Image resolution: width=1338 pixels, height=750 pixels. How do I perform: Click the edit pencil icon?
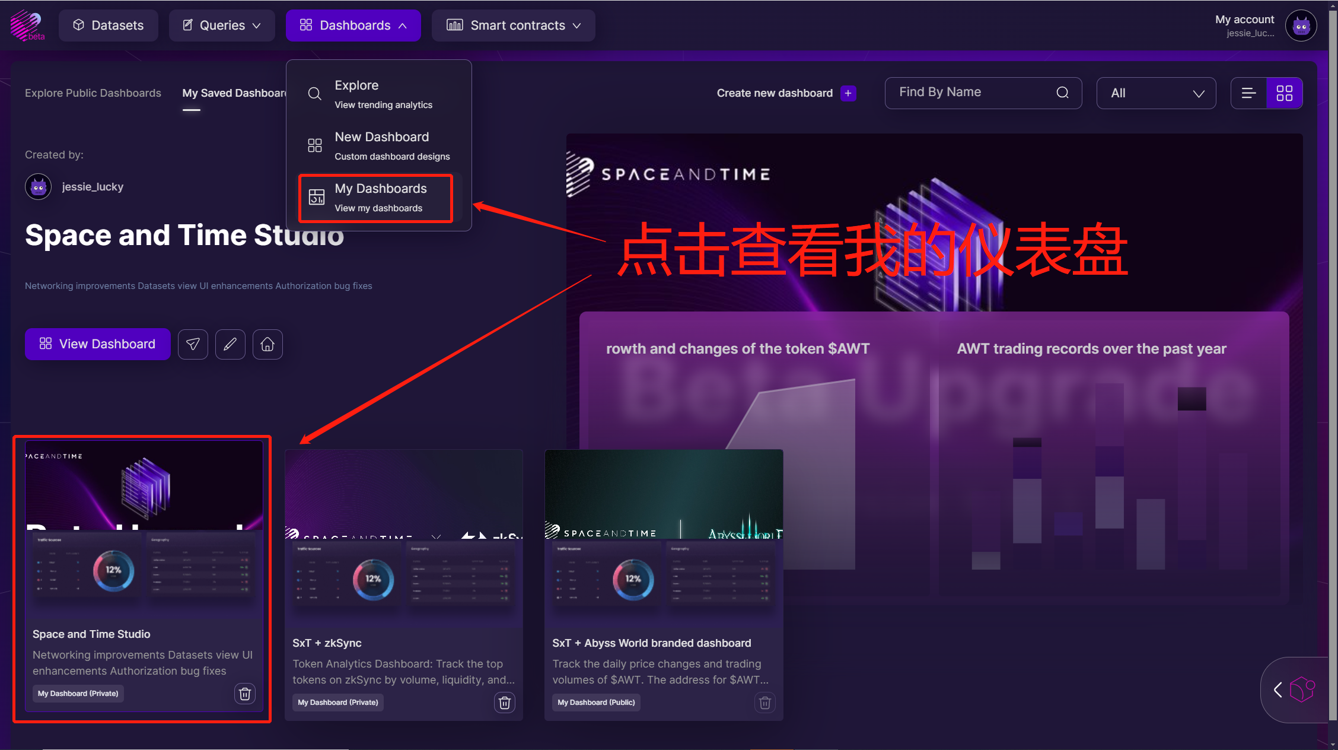230,344
